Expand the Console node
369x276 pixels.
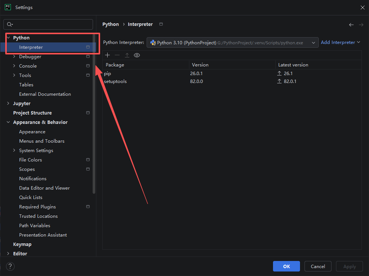(x=14, y=66)
